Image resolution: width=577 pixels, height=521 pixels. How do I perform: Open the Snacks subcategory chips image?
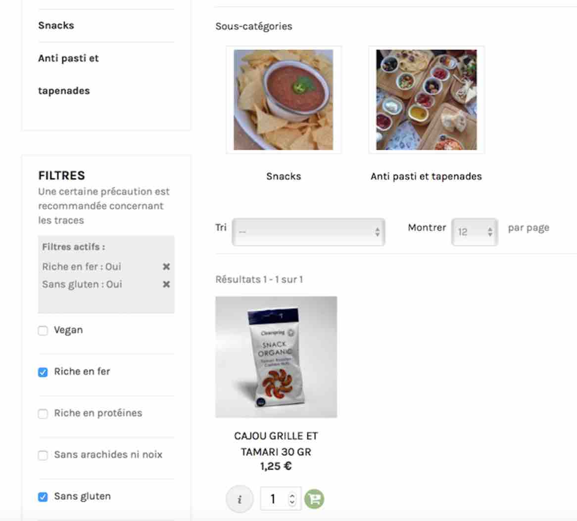pos(284,100)
